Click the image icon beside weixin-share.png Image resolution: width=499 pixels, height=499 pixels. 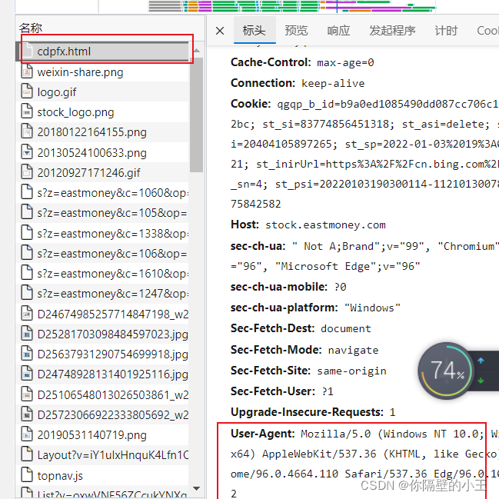tap(27, 72)
